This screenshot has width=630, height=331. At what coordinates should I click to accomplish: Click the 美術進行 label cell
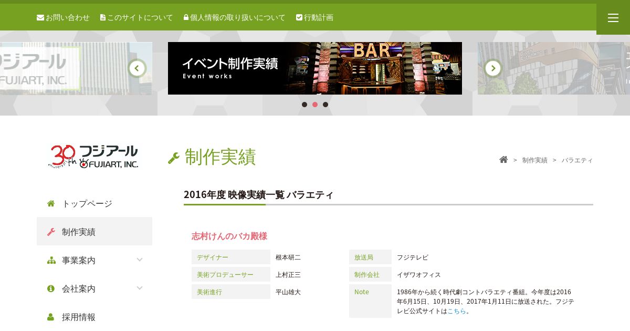231,292
